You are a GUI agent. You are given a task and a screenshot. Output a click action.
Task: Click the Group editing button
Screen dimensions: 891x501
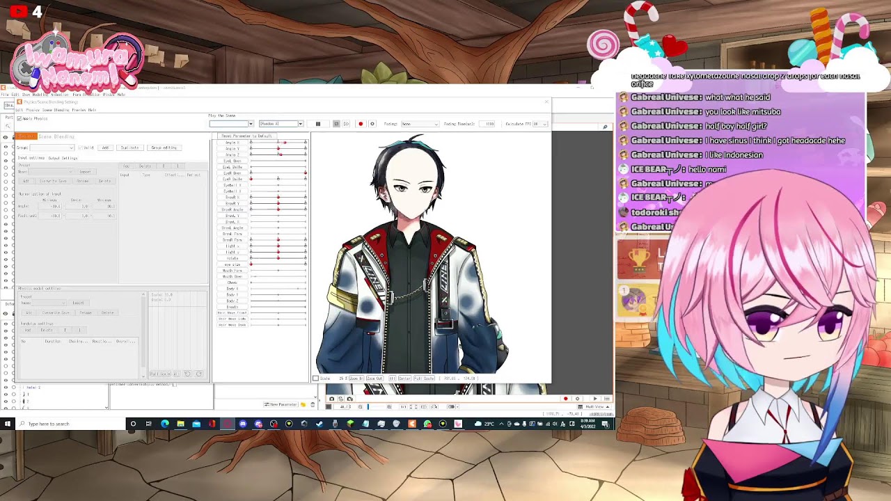[164, 148]
